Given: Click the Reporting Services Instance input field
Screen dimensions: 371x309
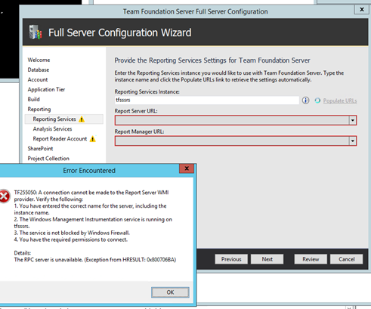Looking at the screenshot, I should click(x=207, y=100).
